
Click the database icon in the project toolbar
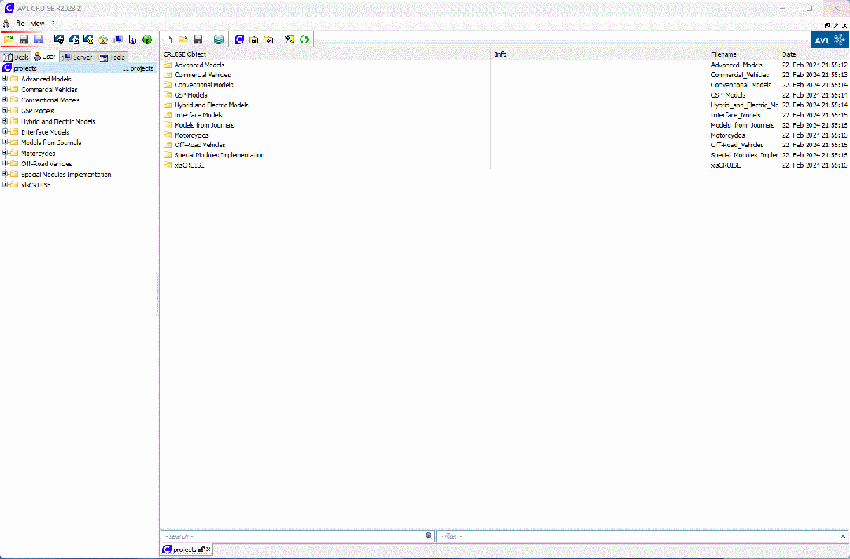click(218, 39)
